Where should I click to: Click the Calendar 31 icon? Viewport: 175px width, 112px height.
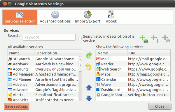(x=98, y=79)
